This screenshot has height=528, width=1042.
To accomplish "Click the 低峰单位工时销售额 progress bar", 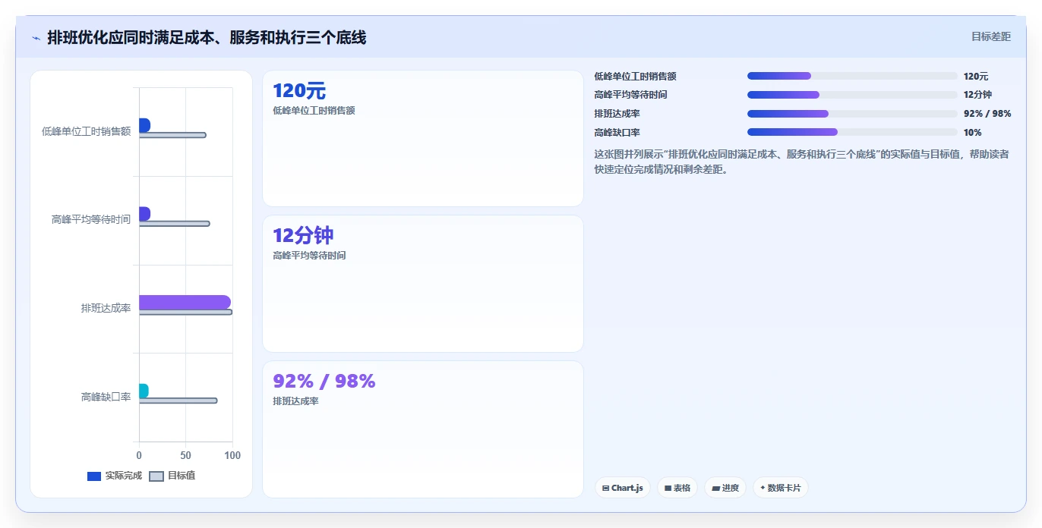I will pos(852,76).
